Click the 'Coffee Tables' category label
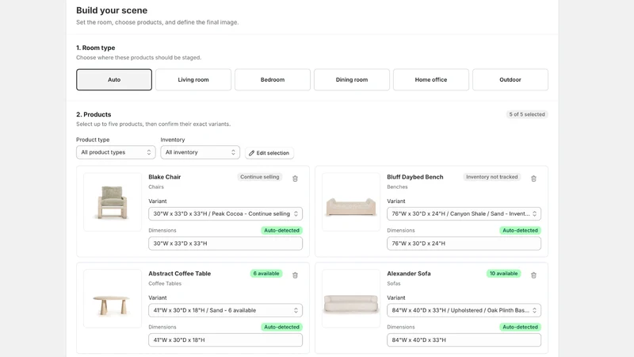This screenshot has height=357, width=634. click(165, 284)
